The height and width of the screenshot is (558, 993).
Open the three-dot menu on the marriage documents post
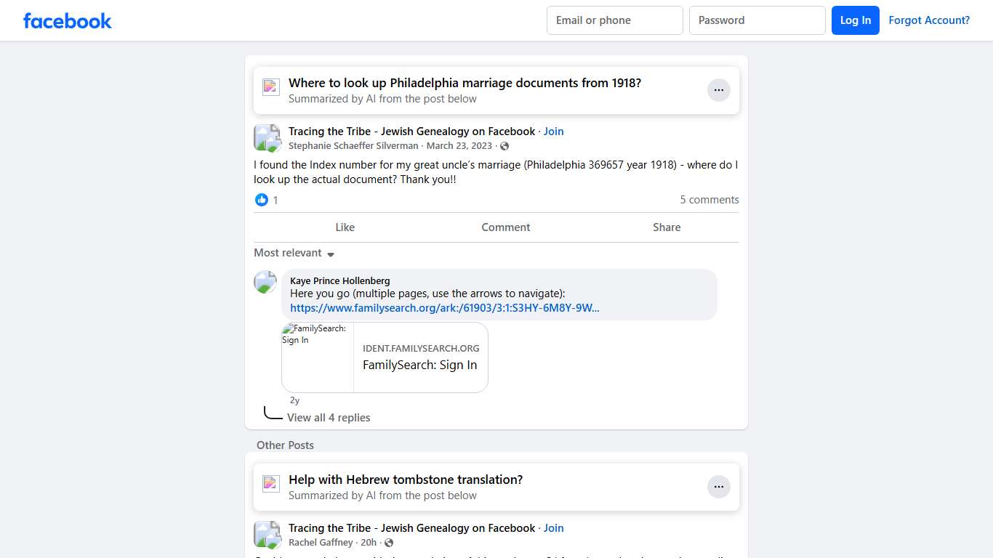pos(718,89)
